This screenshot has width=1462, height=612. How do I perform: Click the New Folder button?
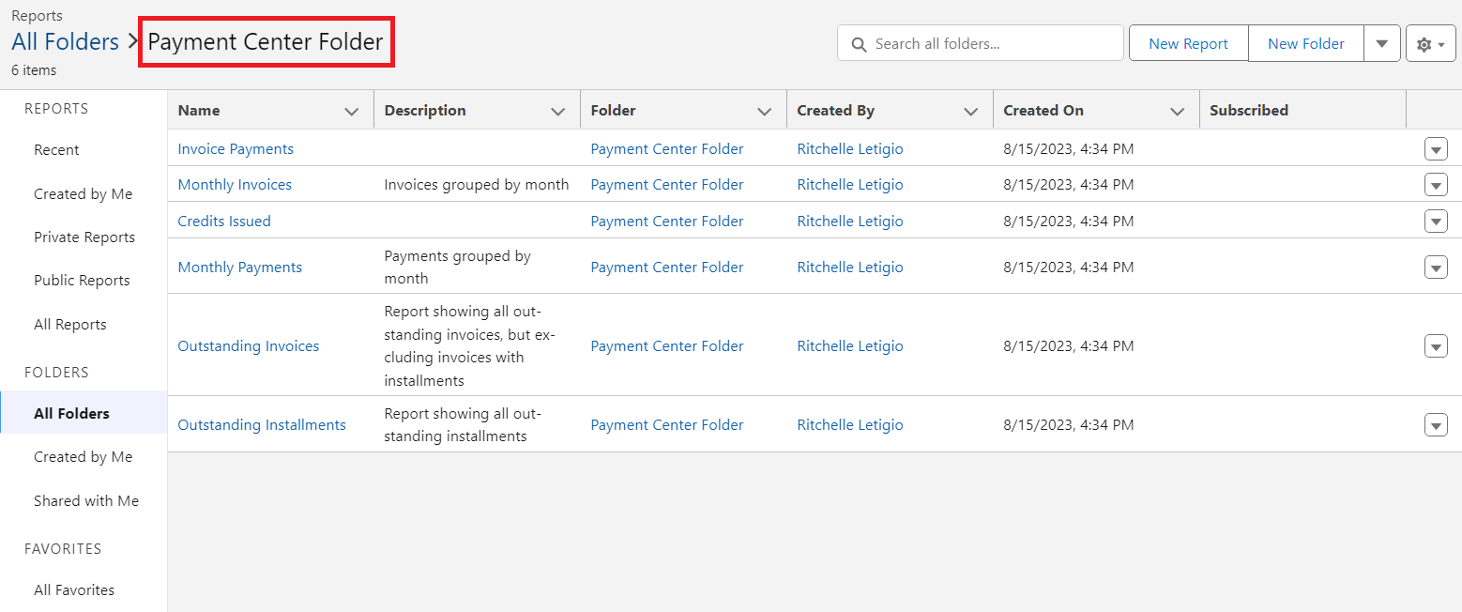[x=1305, y=44]
